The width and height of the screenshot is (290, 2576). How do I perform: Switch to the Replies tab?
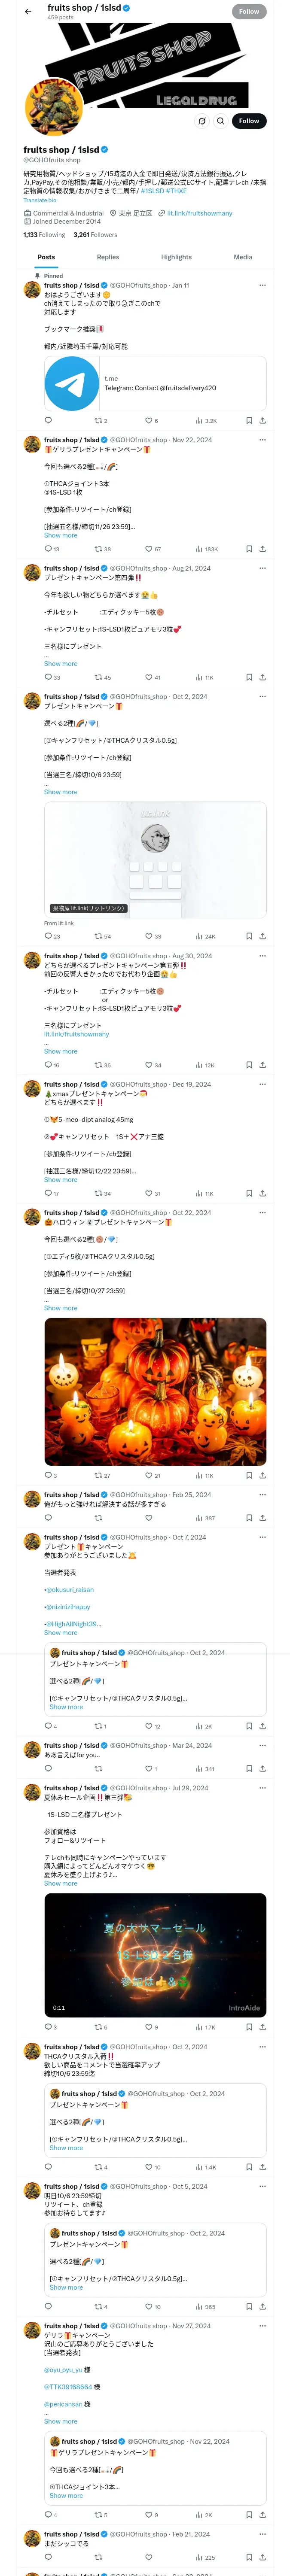(x=108, y=257)
